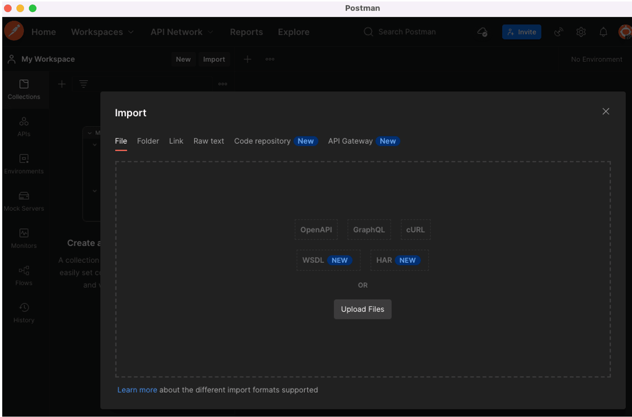The width and height of the screenshot is (632, 417).
Task: Click the HAR format chip
Action: pyautogui.click(x=399, y=260)
